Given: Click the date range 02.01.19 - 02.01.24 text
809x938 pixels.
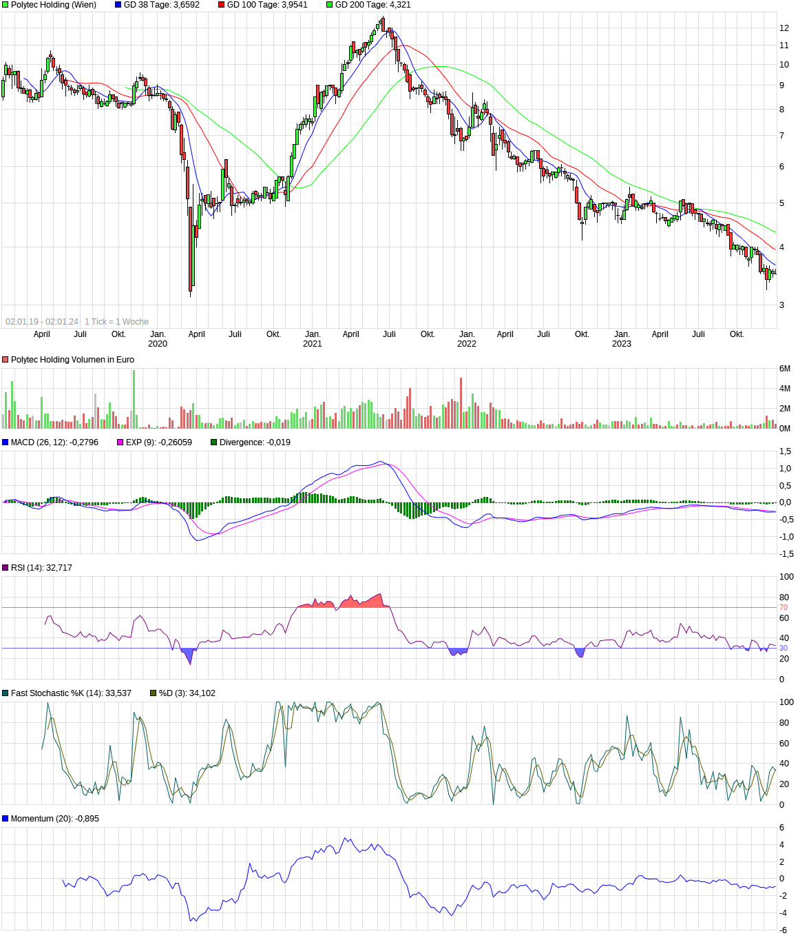Looking at the screenshot, I should click(x=42, y=322).
